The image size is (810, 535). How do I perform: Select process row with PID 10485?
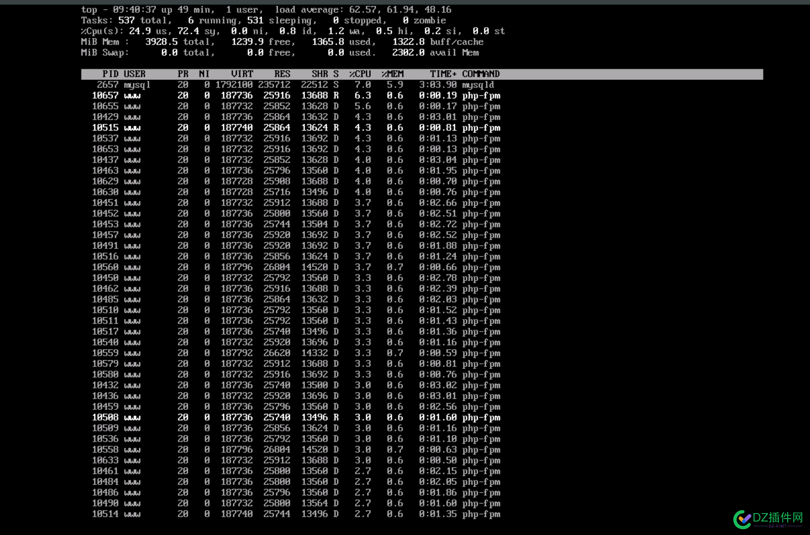pyautogui.click(x=295, y=299)
